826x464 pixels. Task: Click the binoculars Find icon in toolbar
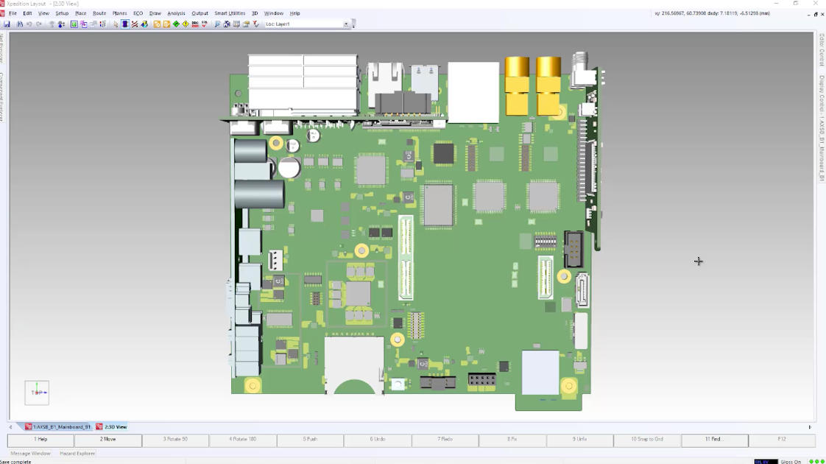point(20,24)
